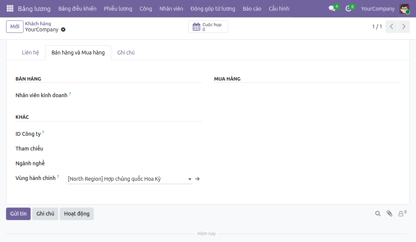Open the apps grid menu icon

coord(10,8)
